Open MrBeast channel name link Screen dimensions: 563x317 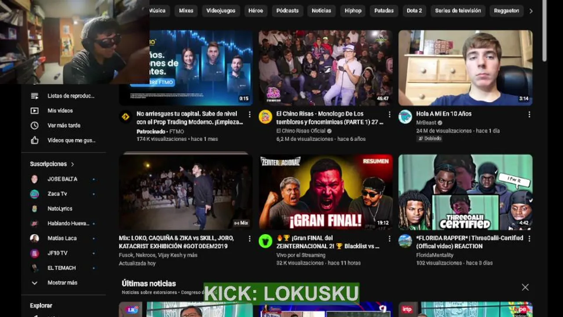[426, 123]
